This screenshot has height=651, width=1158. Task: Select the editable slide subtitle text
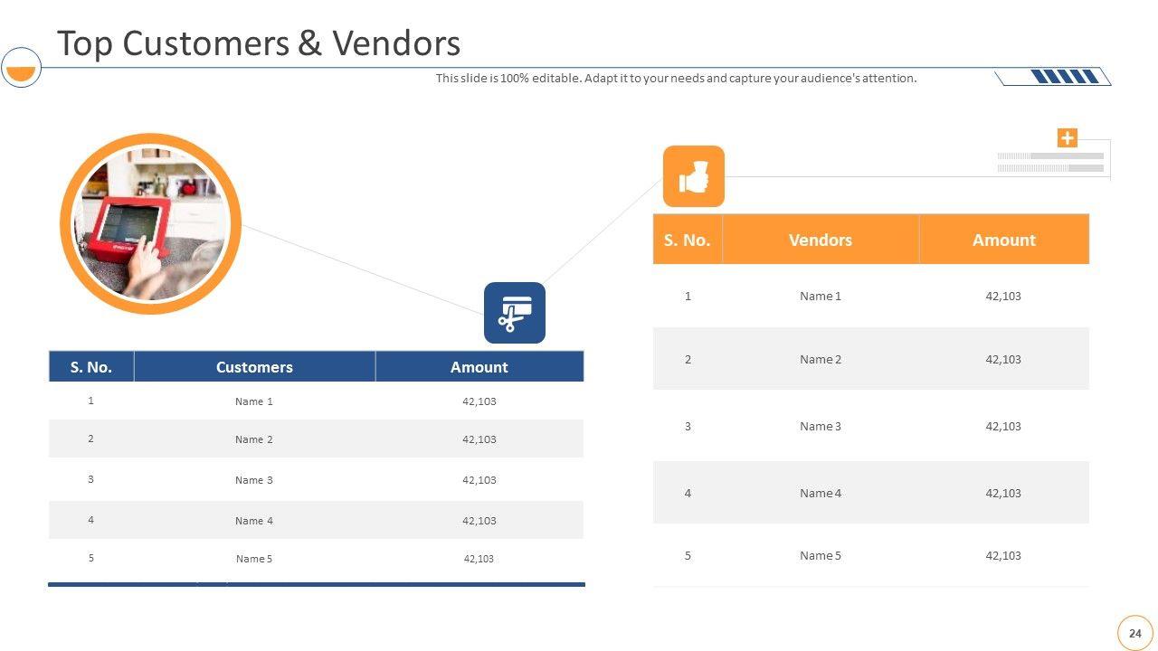click(676, 79)
